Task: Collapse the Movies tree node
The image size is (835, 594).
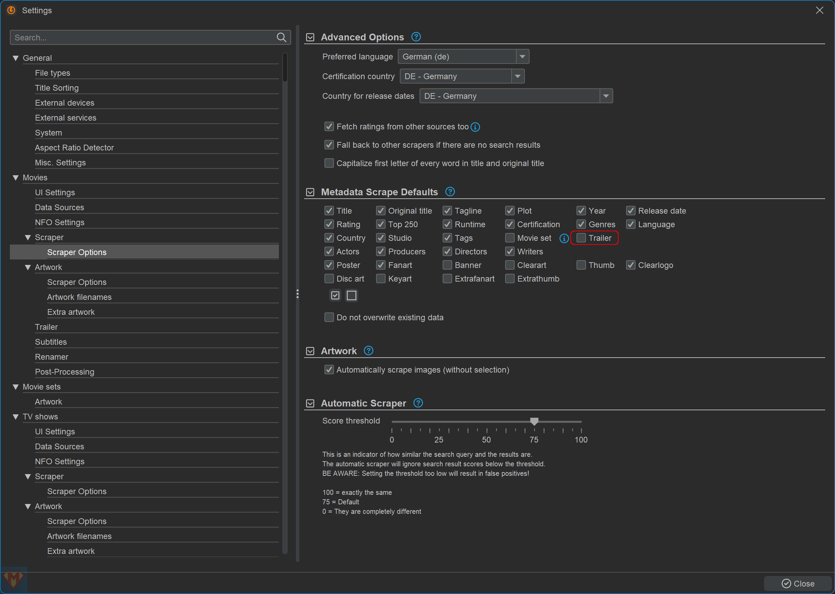Action: pos(16,178)
